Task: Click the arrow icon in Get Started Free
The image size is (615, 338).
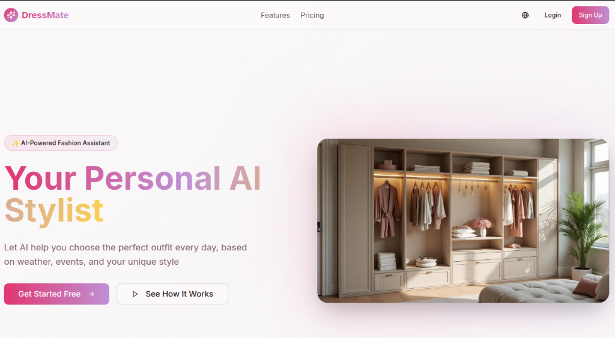Action: click(91, 294)
